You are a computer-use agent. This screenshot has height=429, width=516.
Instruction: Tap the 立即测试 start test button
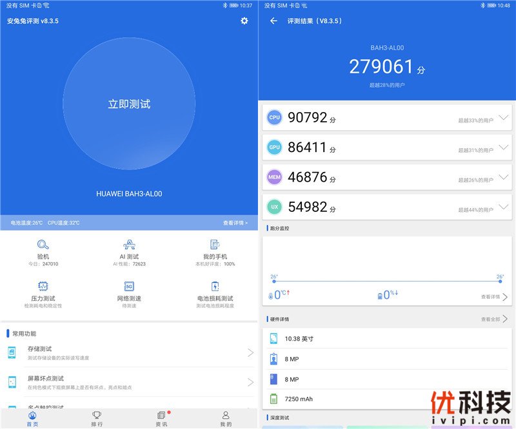click(x=128, y=104)
